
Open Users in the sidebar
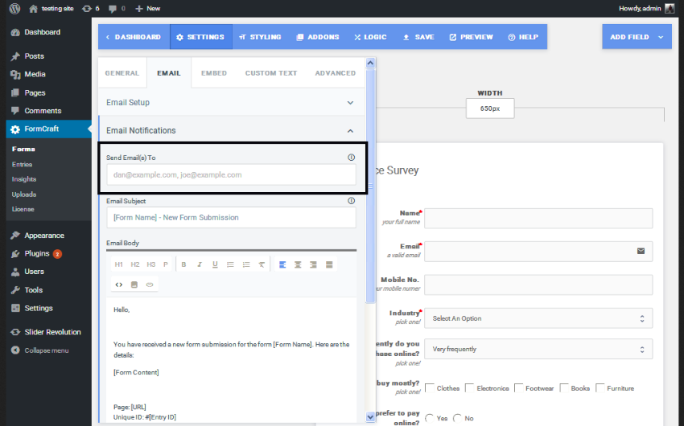(x=34, y=272)
